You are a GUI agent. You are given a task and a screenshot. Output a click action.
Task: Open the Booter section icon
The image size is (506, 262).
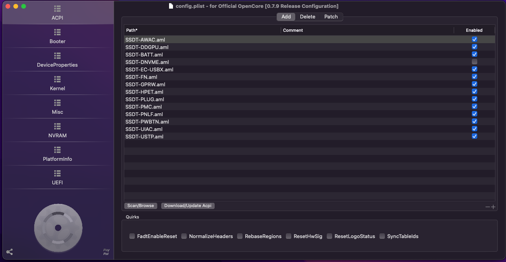tap(57, 32)
